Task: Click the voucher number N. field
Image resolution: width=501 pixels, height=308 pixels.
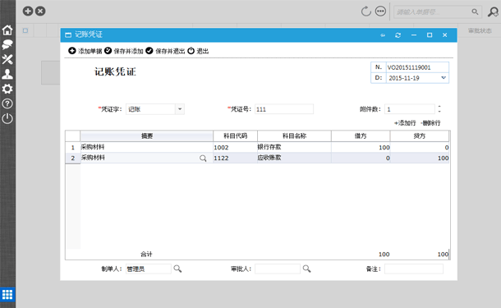Action: [x=417, y=67]
